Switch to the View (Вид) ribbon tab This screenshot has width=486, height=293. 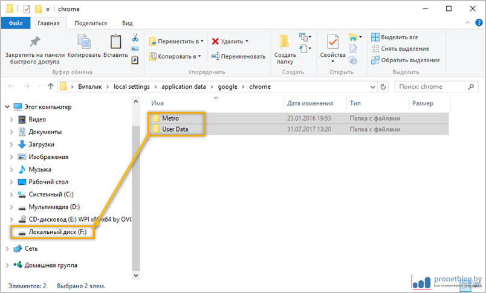[x=127, y=23]
